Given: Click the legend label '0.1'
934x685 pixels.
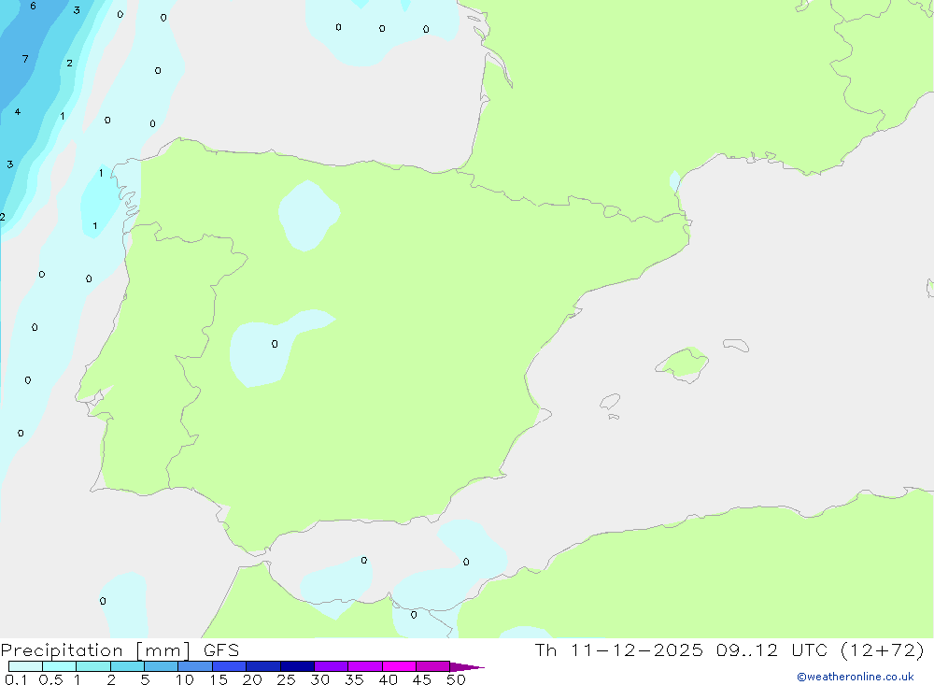Looking at the screenshot, I should [16, 679].
